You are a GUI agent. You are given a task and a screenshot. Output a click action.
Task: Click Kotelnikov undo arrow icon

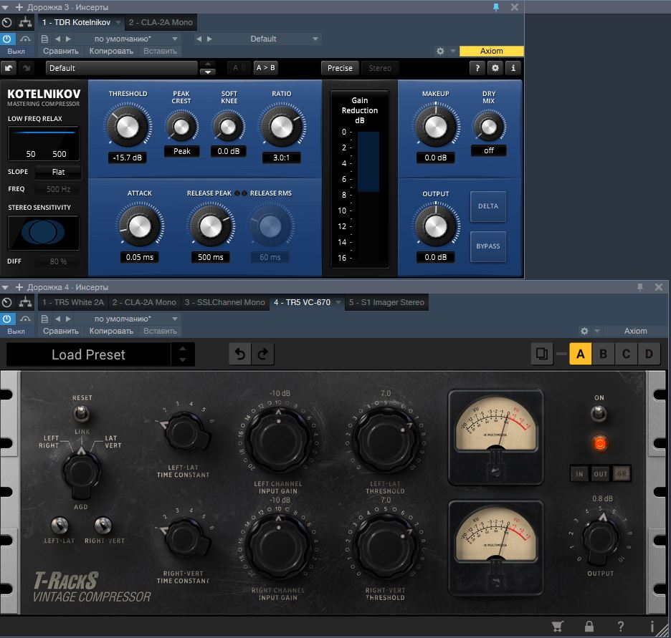9,68
